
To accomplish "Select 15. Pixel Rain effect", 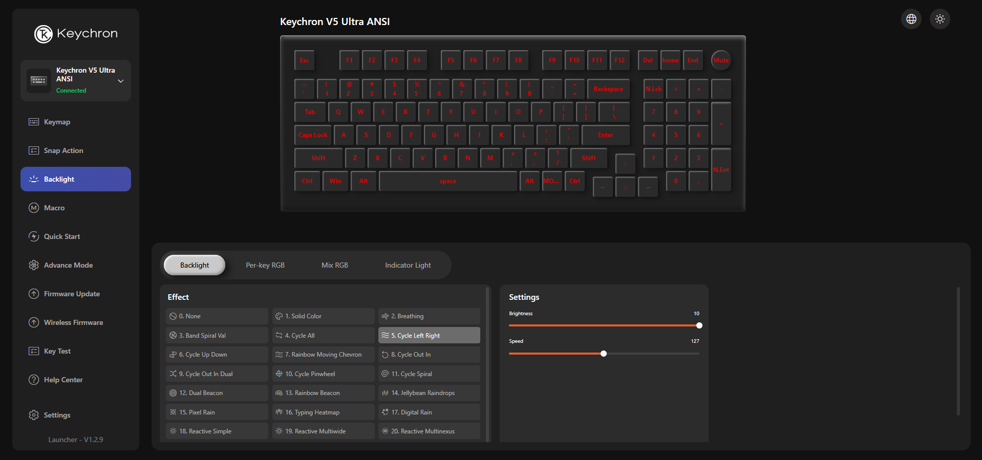I will pos(217,412).
